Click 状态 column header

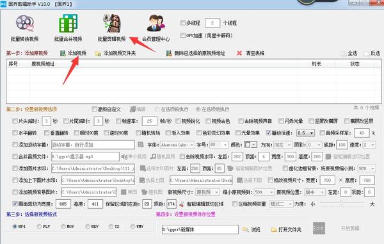(355, 64)
